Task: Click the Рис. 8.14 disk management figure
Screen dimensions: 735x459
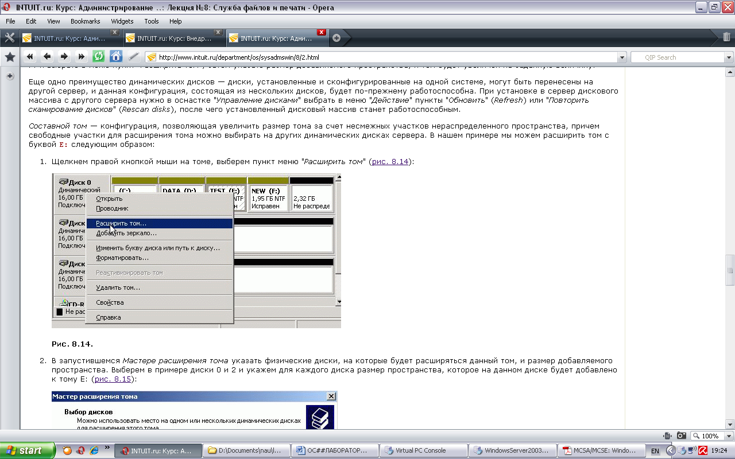Action: coord(196,251)
